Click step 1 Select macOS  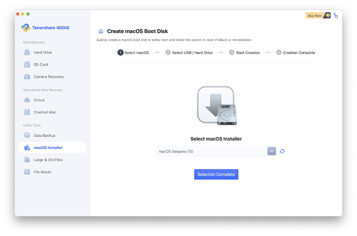click(133, 53)
